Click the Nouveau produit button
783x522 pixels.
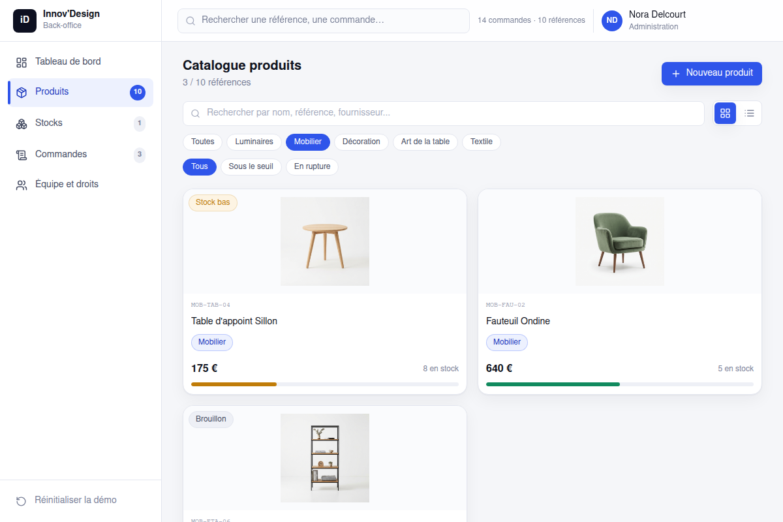tap(712, 73)
